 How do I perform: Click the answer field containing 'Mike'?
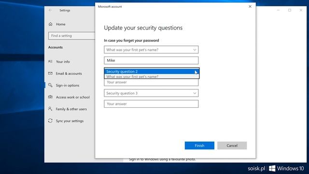[x=151, y=60]
